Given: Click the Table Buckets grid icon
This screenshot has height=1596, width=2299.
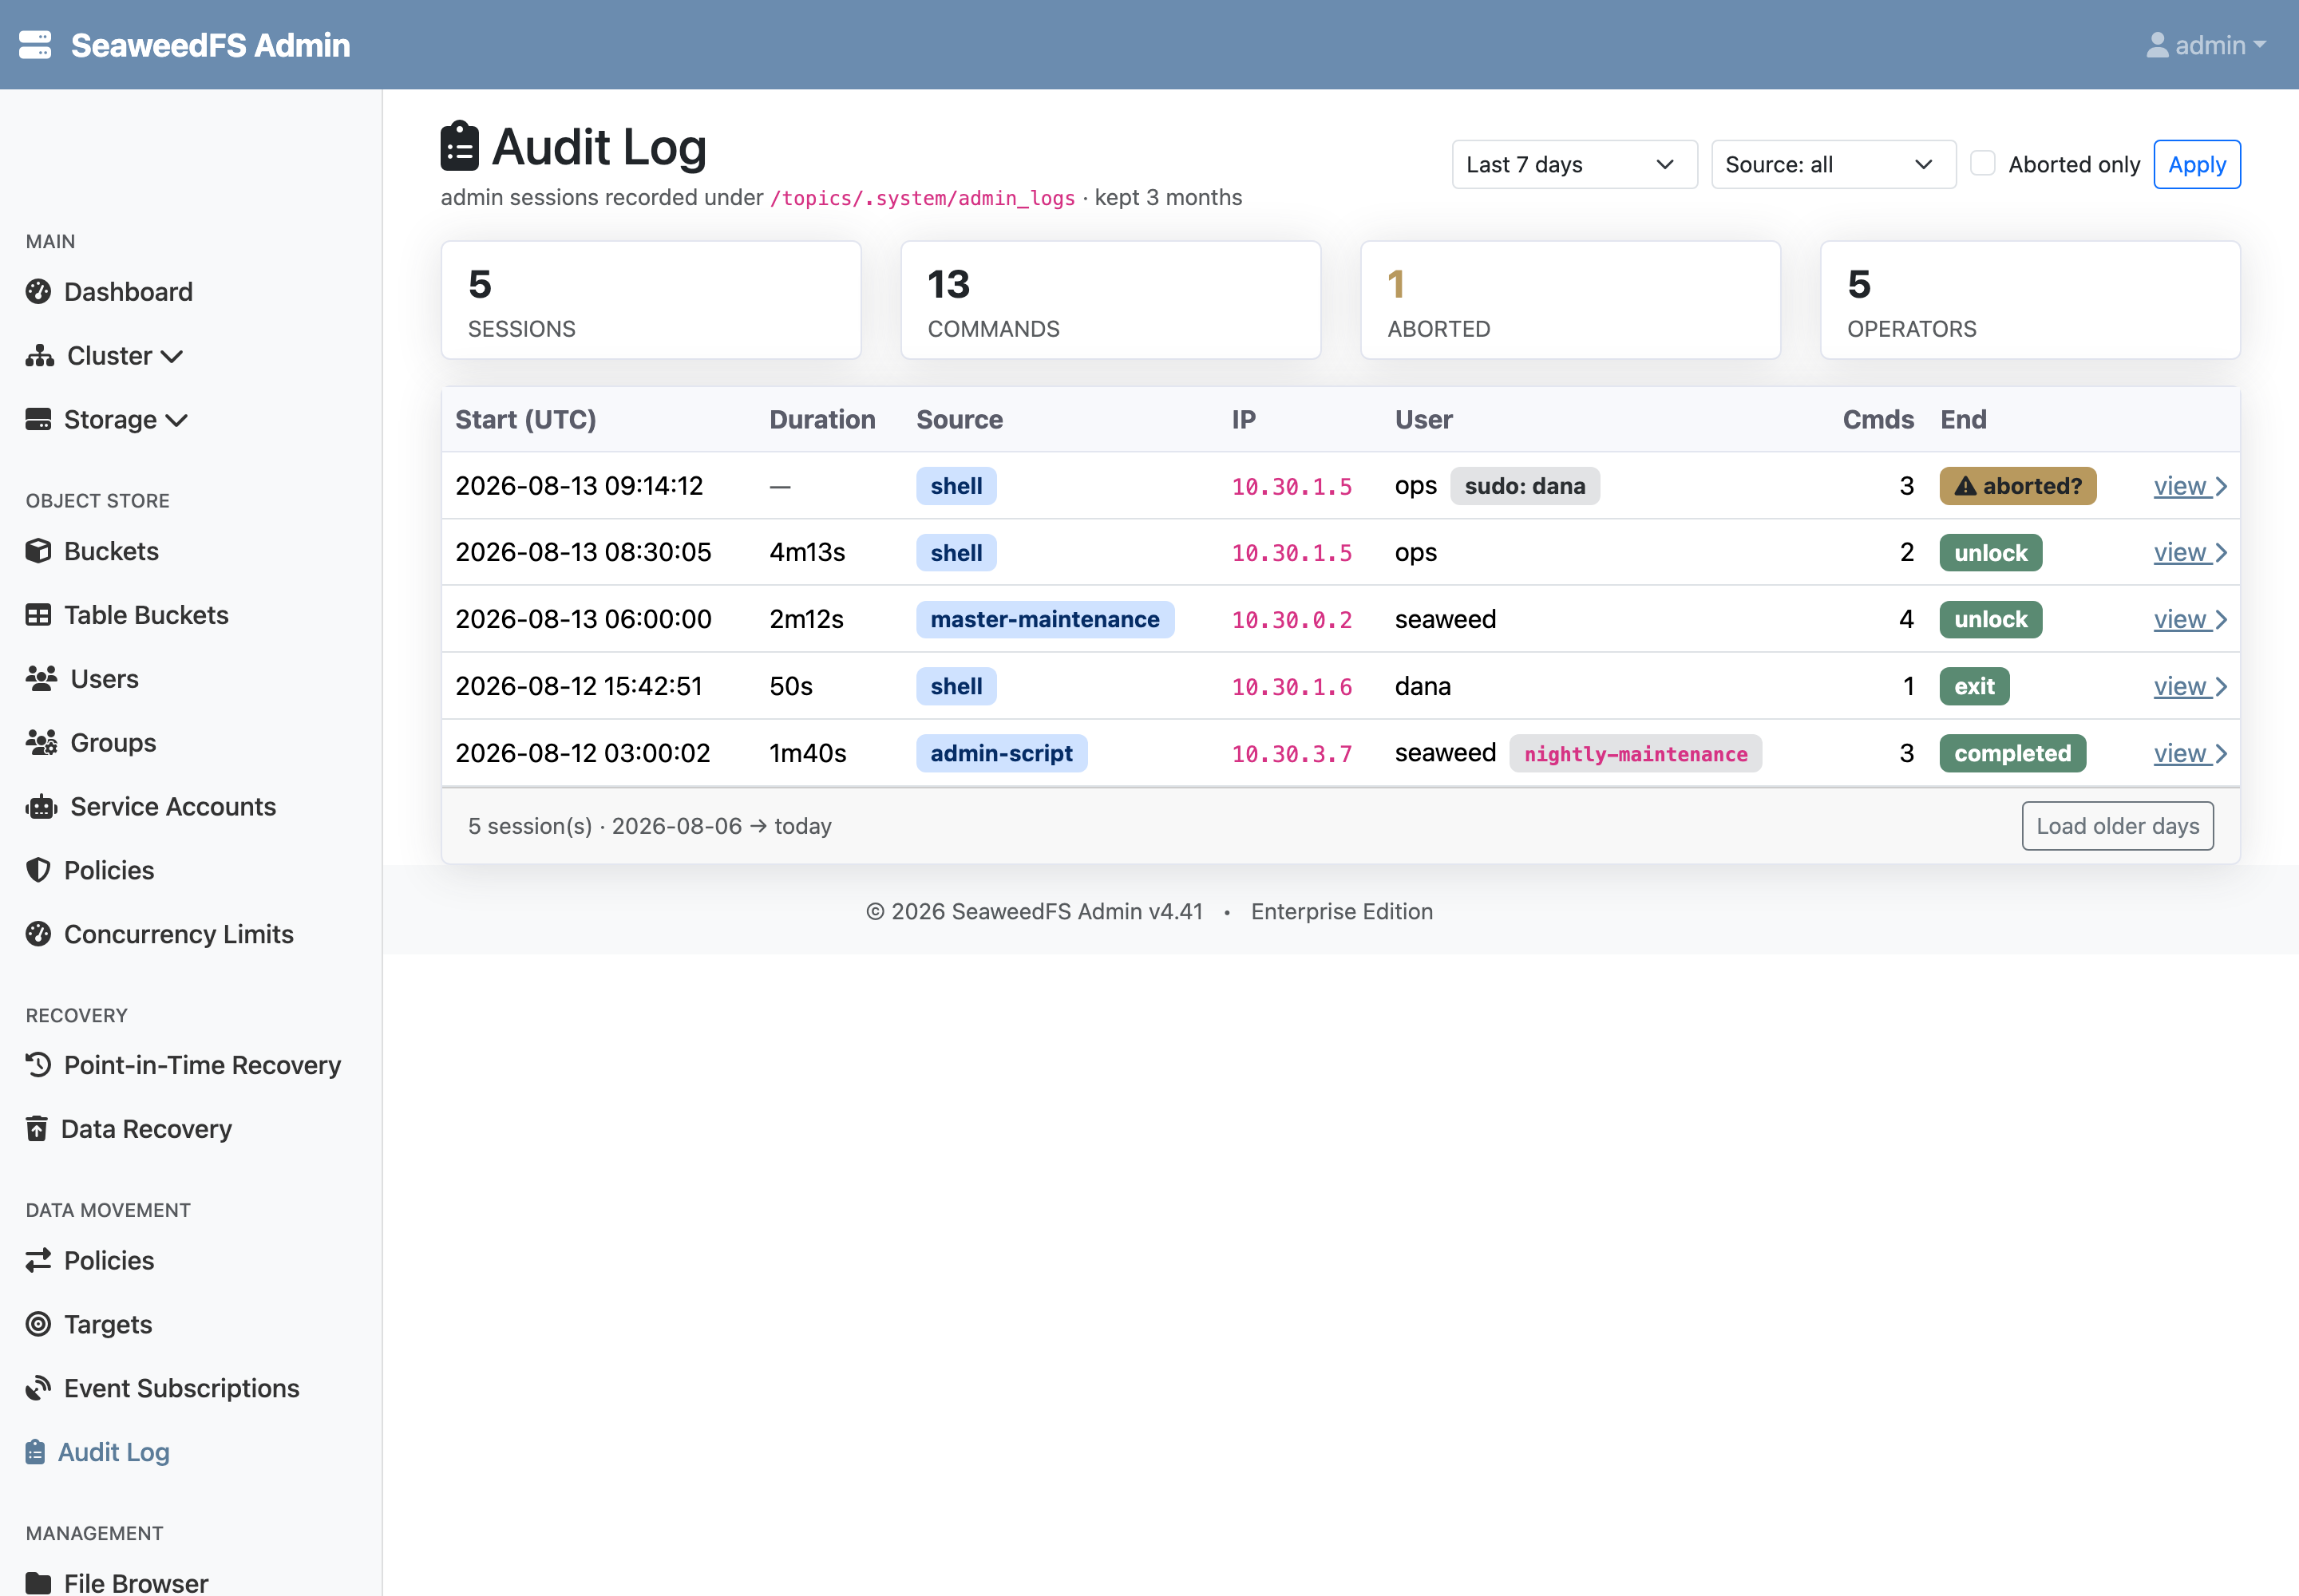Looking at the screenshot, I should [38, 615].
